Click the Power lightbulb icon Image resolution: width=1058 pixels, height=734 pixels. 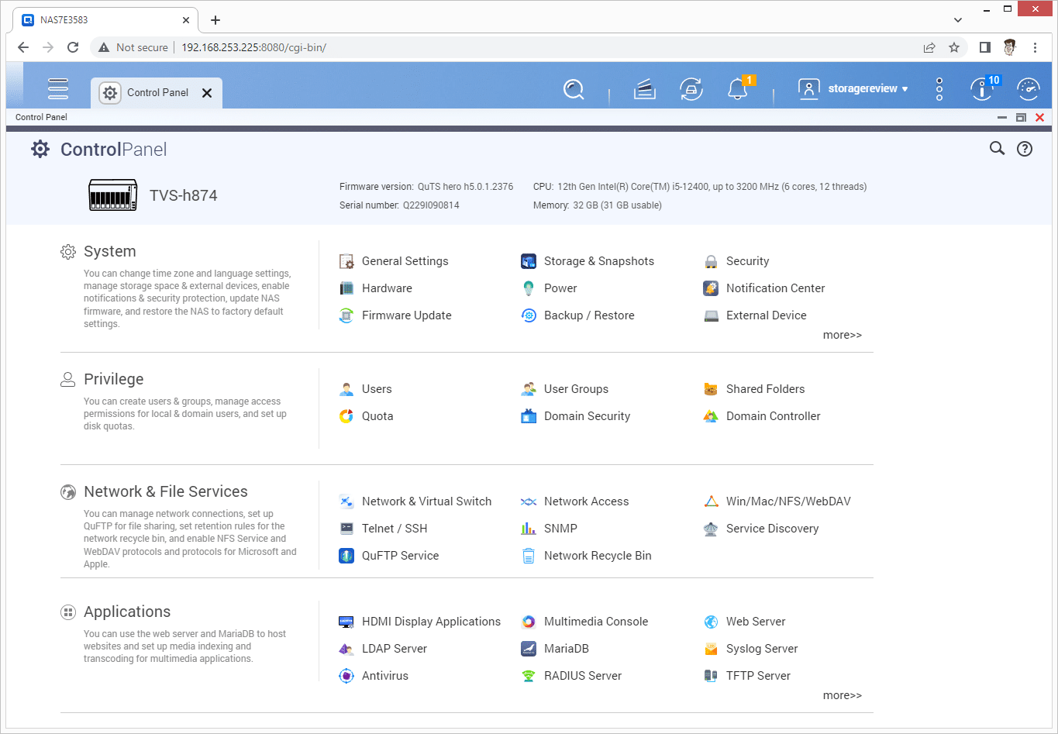pos(529,288)
